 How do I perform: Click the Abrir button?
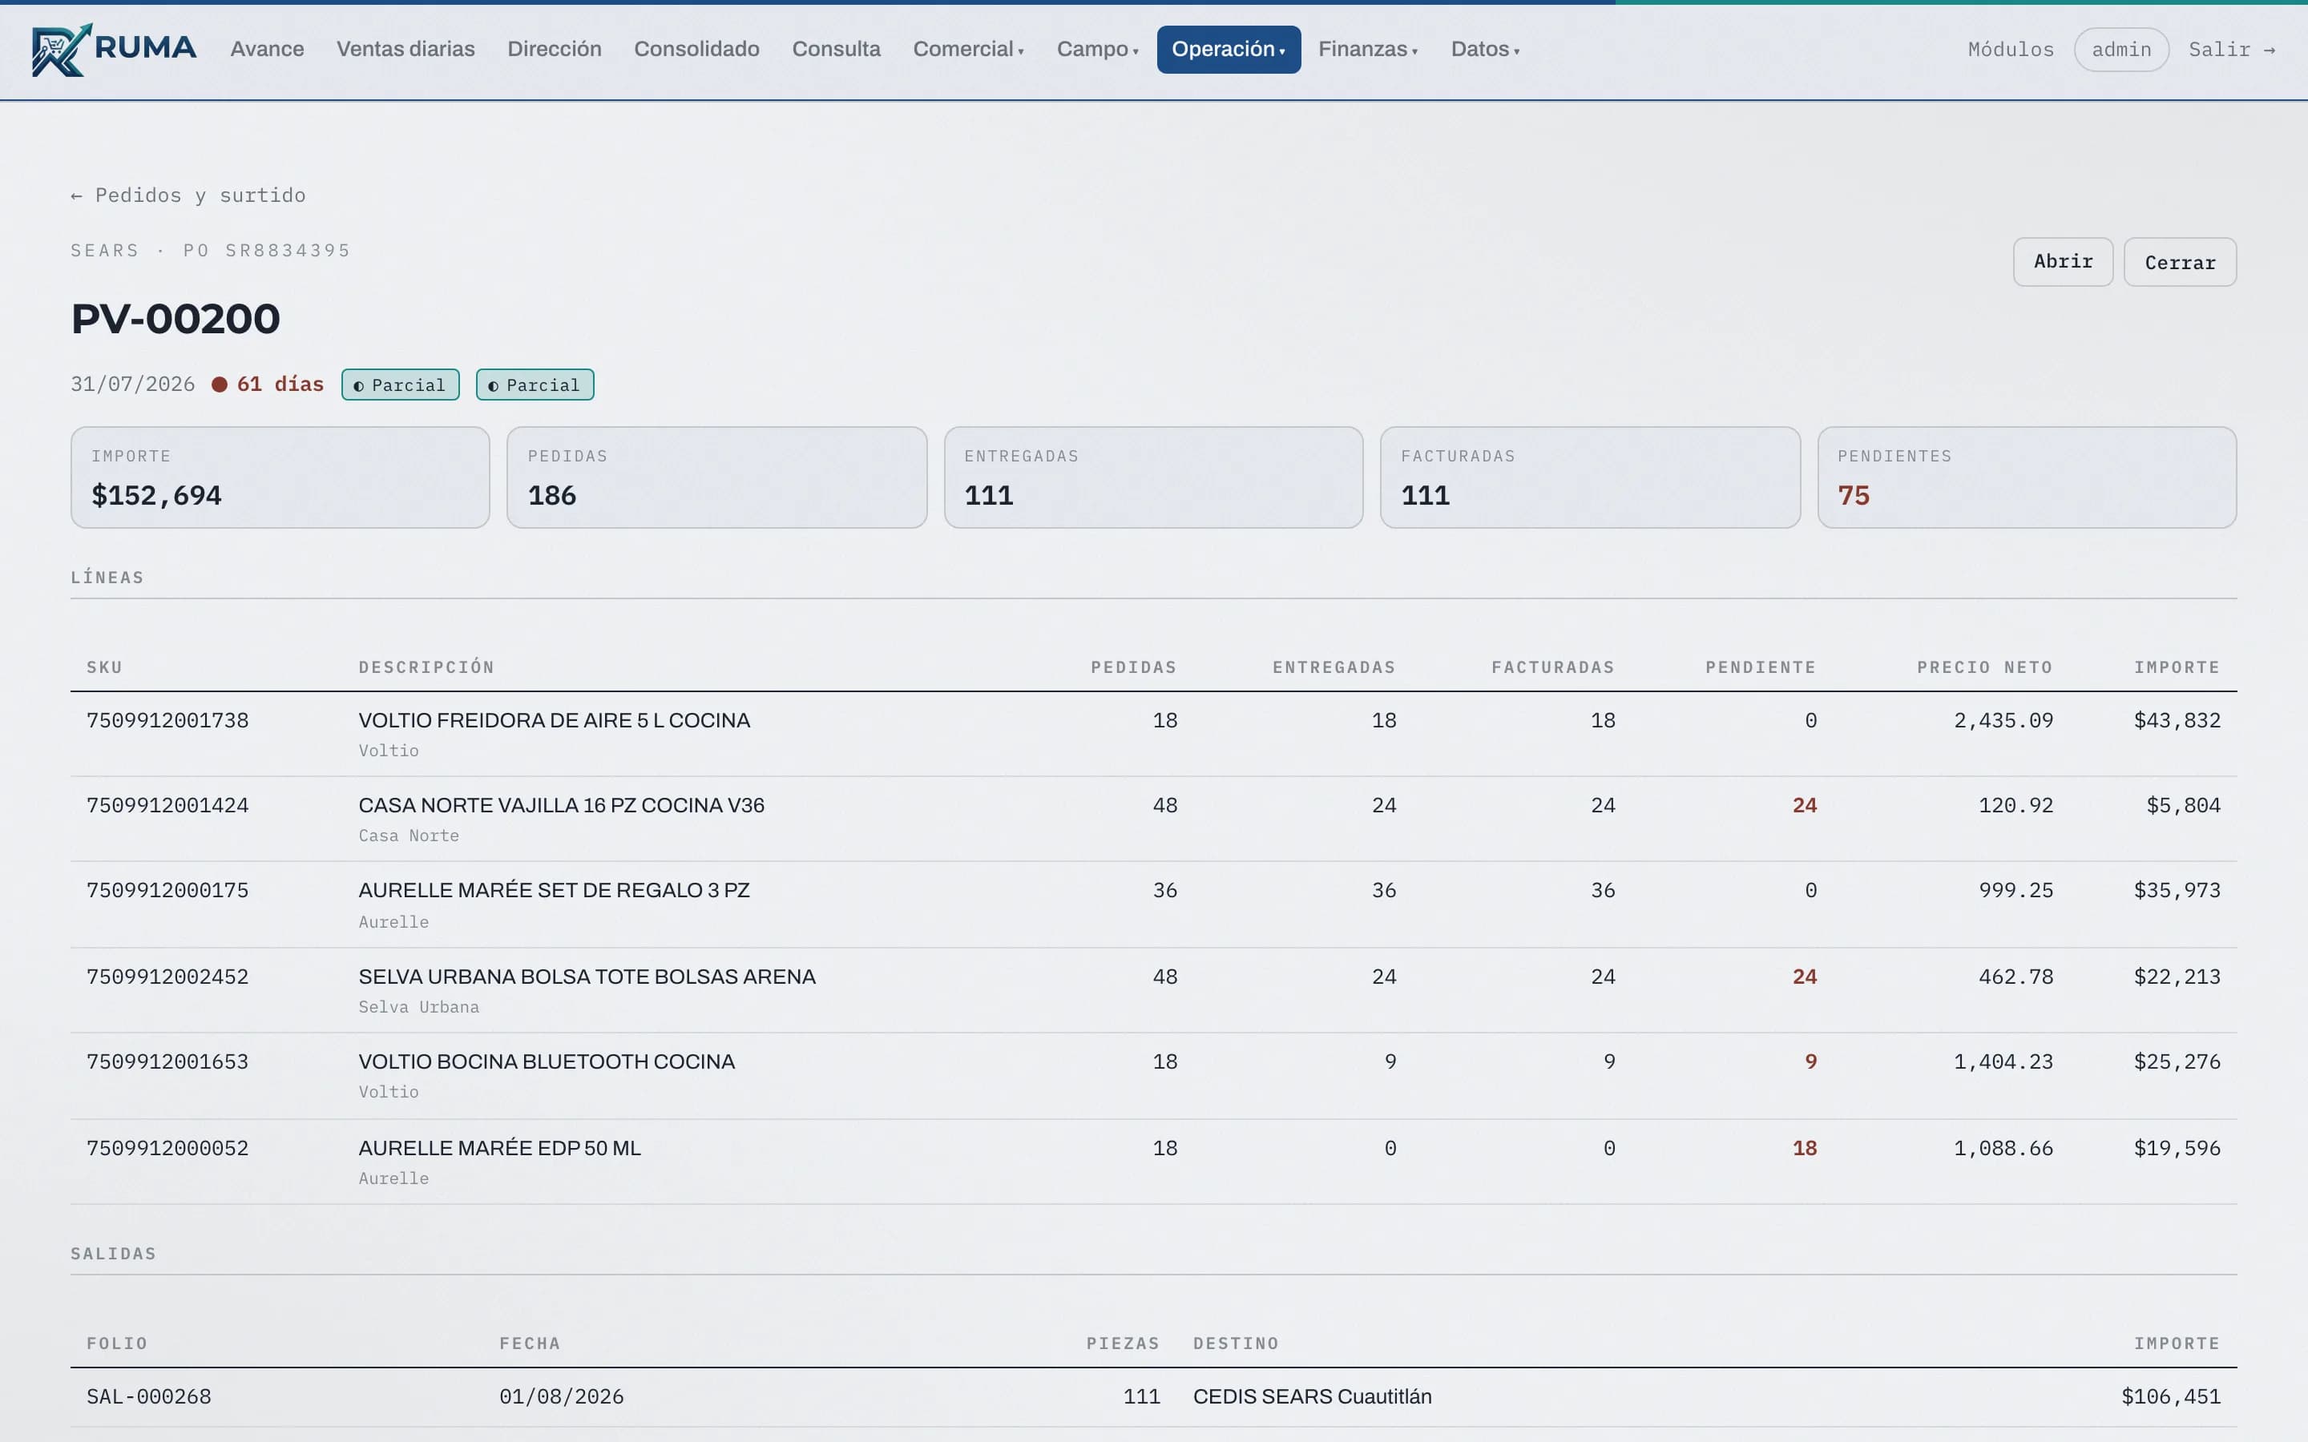coord(2063,262)
